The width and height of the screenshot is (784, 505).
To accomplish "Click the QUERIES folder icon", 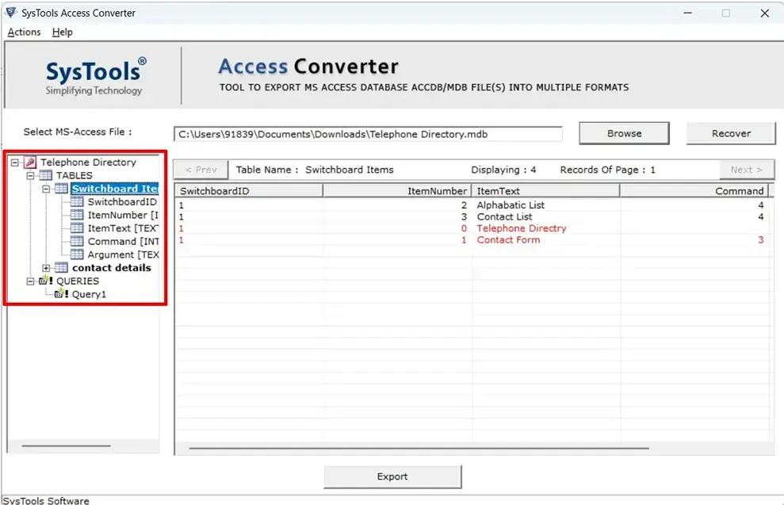I will (45, 281).
